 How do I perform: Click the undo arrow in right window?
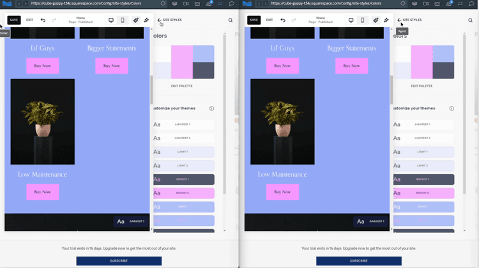283,20
